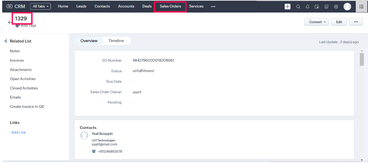
Task: Expand the Convert dropdown button
Action: pos(317,22)
